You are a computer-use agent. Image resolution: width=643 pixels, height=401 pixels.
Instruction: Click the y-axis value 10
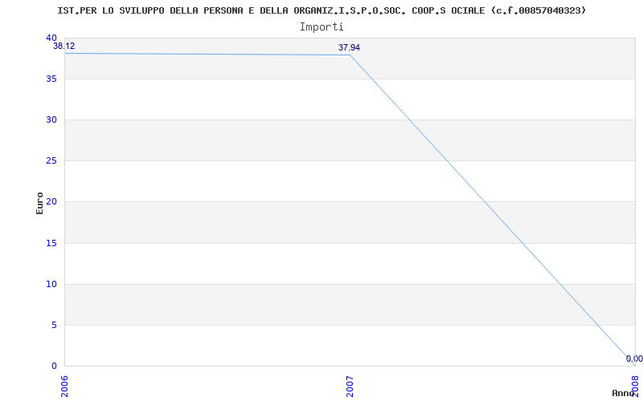pyautogui.click(x=51, y=284)
